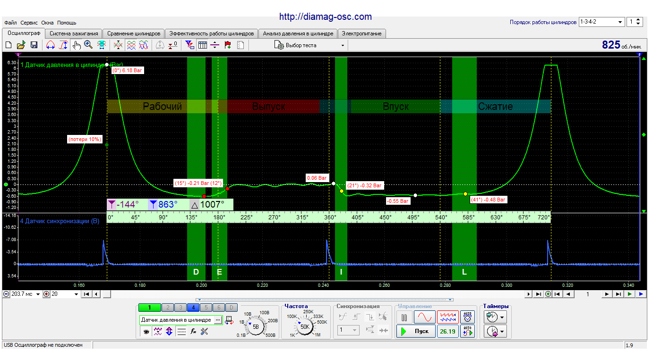Click the channel settings wrench icon
The image size is (653, 351).
tap(205, 332)
